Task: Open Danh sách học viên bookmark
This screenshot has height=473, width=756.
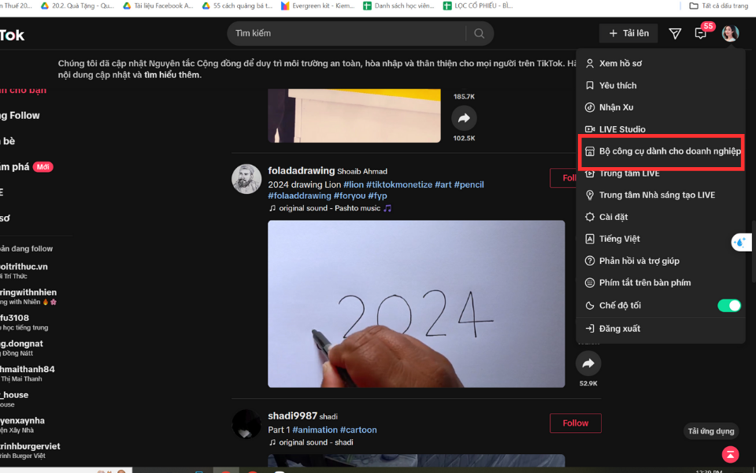Action: tap(399, 6)
